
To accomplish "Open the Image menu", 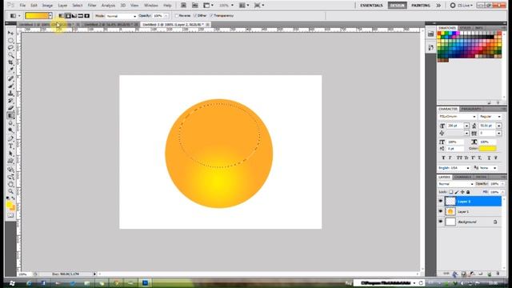I will (47, 6).
